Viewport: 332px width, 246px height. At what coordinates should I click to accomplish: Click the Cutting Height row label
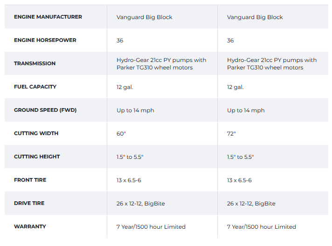(37, 157)
